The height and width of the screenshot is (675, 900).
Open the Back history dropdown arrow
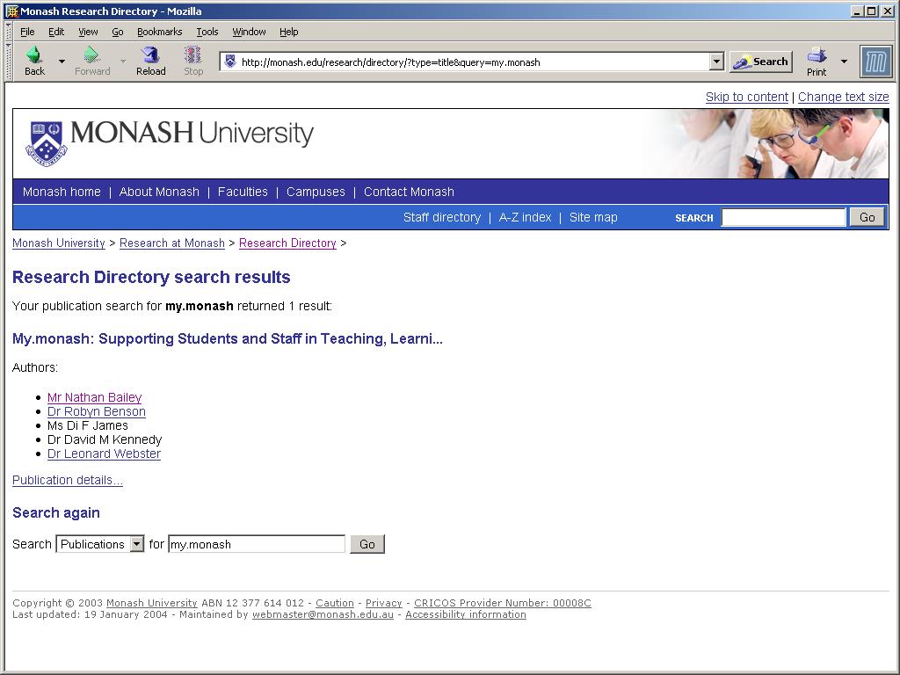(x=62, y=61)
